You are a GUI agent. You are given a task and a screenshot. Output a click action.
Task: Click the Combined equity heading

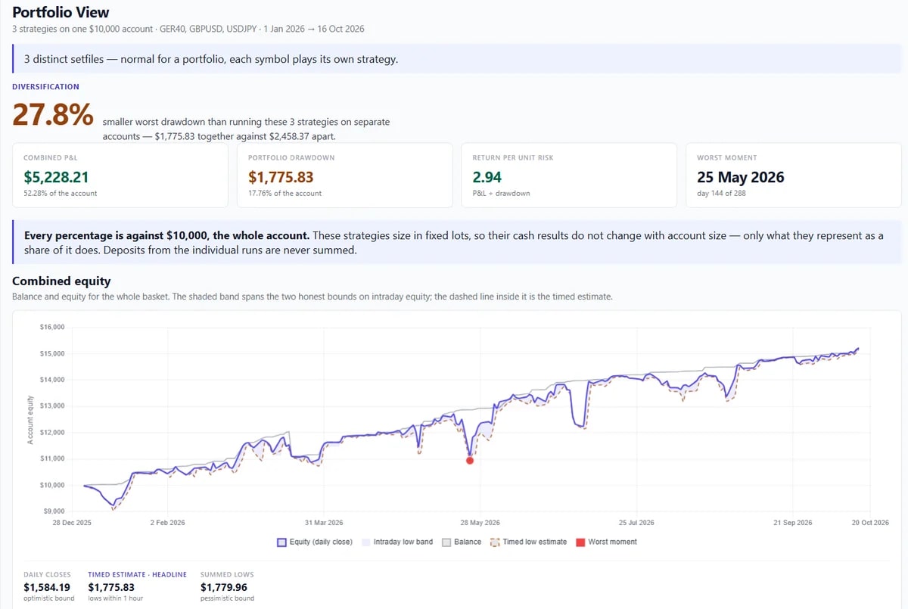pyautogui.click(x=61, y=281)
